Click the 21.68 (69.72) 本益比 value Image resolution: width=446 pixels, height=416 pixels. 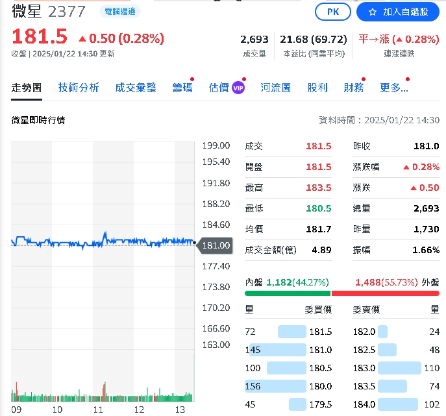coord(314,39)
